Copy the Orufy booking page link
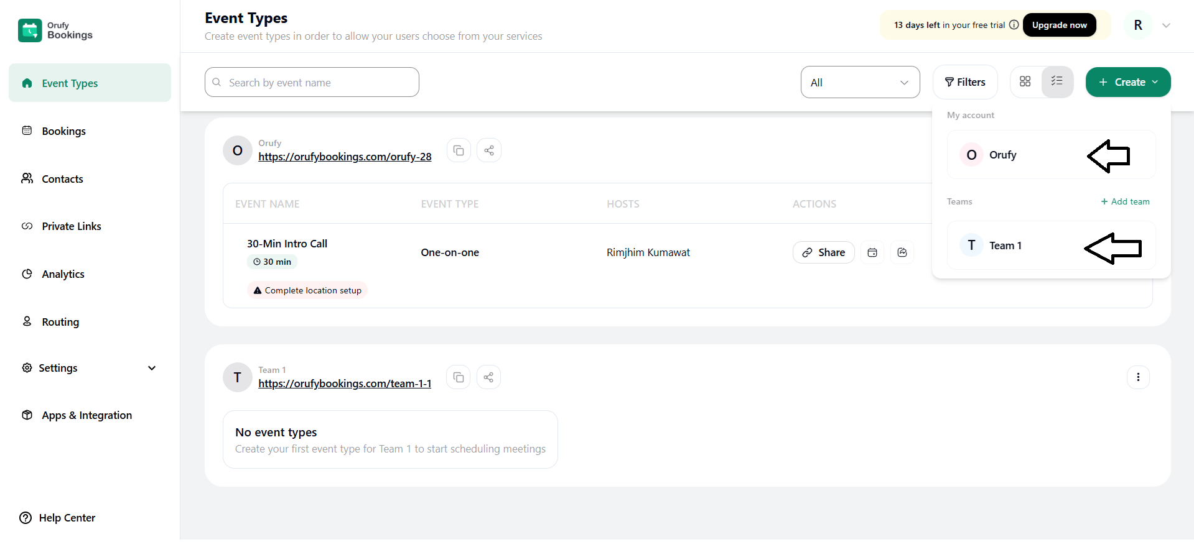 tap(459, 150)
